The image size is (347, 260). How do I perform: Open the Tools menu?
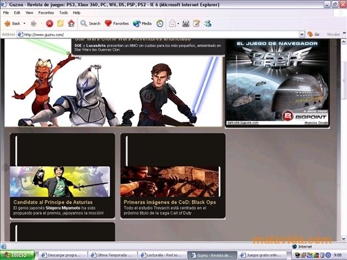63,12
